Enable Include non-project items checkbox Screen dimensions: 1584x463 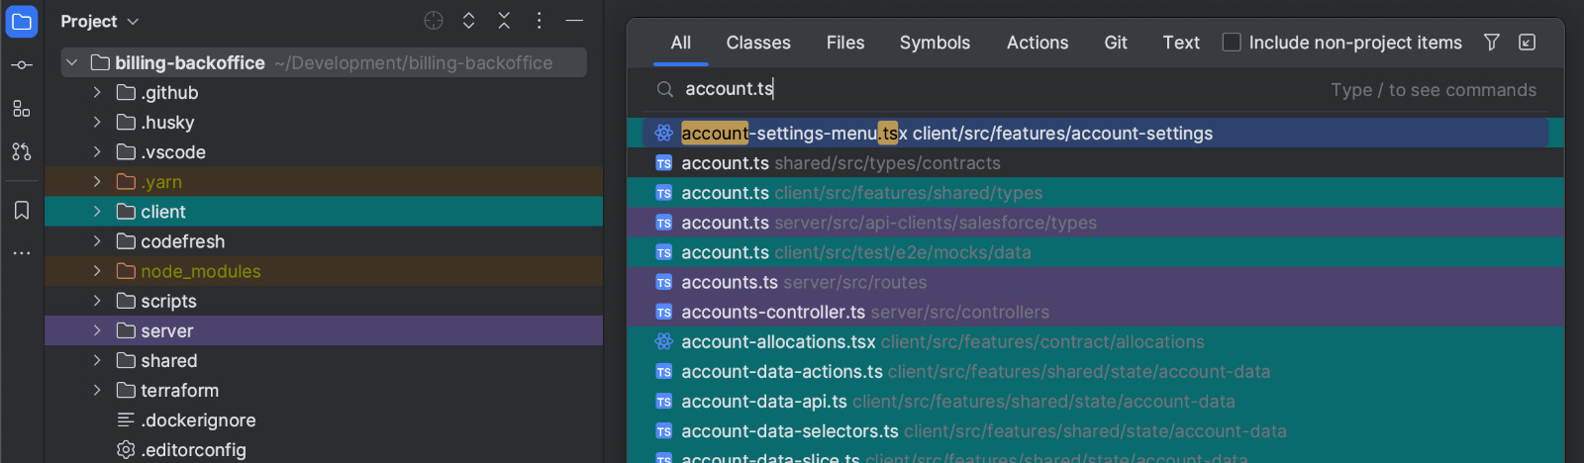pyautogui.click(x=1232, y=43)
